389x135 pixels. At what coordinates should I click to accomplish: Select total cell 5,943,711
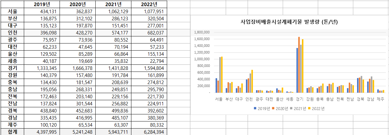pos(113,131)
